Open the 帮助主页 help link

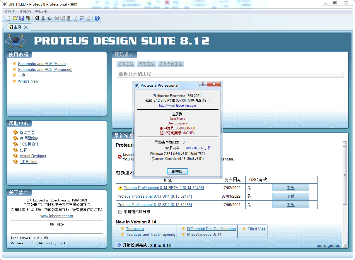(x=27, y=132)
